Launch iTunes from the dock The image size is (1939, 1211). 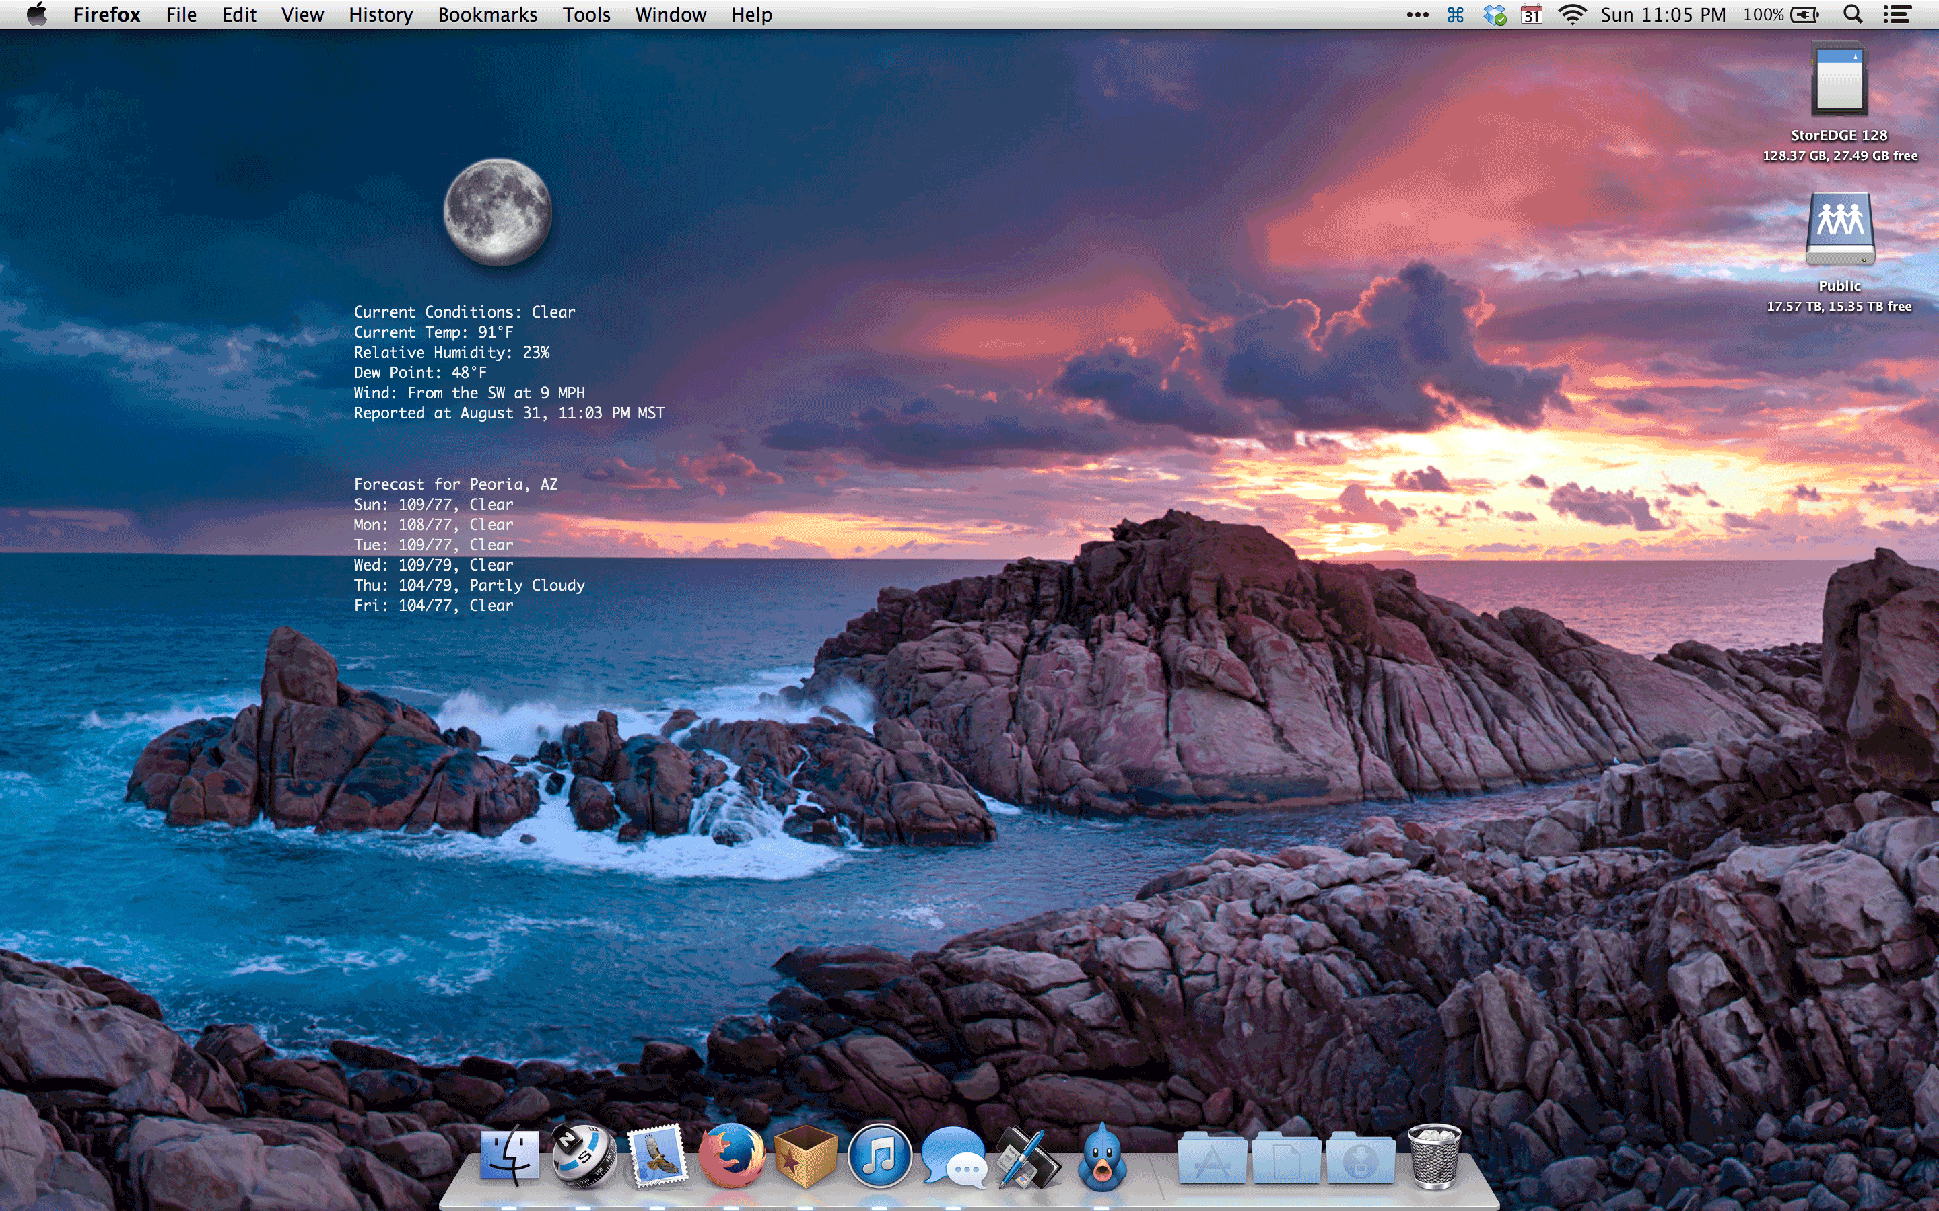[x=880, y=1156]
